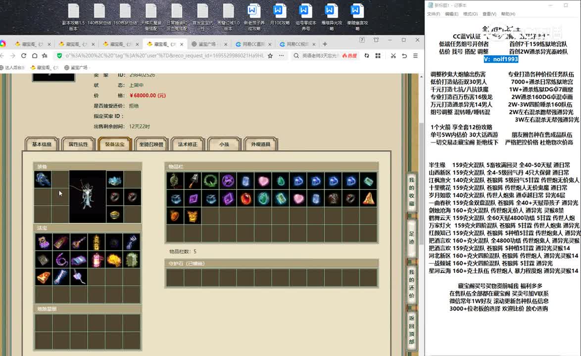Open the 法术修正 tab
This screenshot has height=356, width=581.
pyautogui.click(x=188, y=144)
